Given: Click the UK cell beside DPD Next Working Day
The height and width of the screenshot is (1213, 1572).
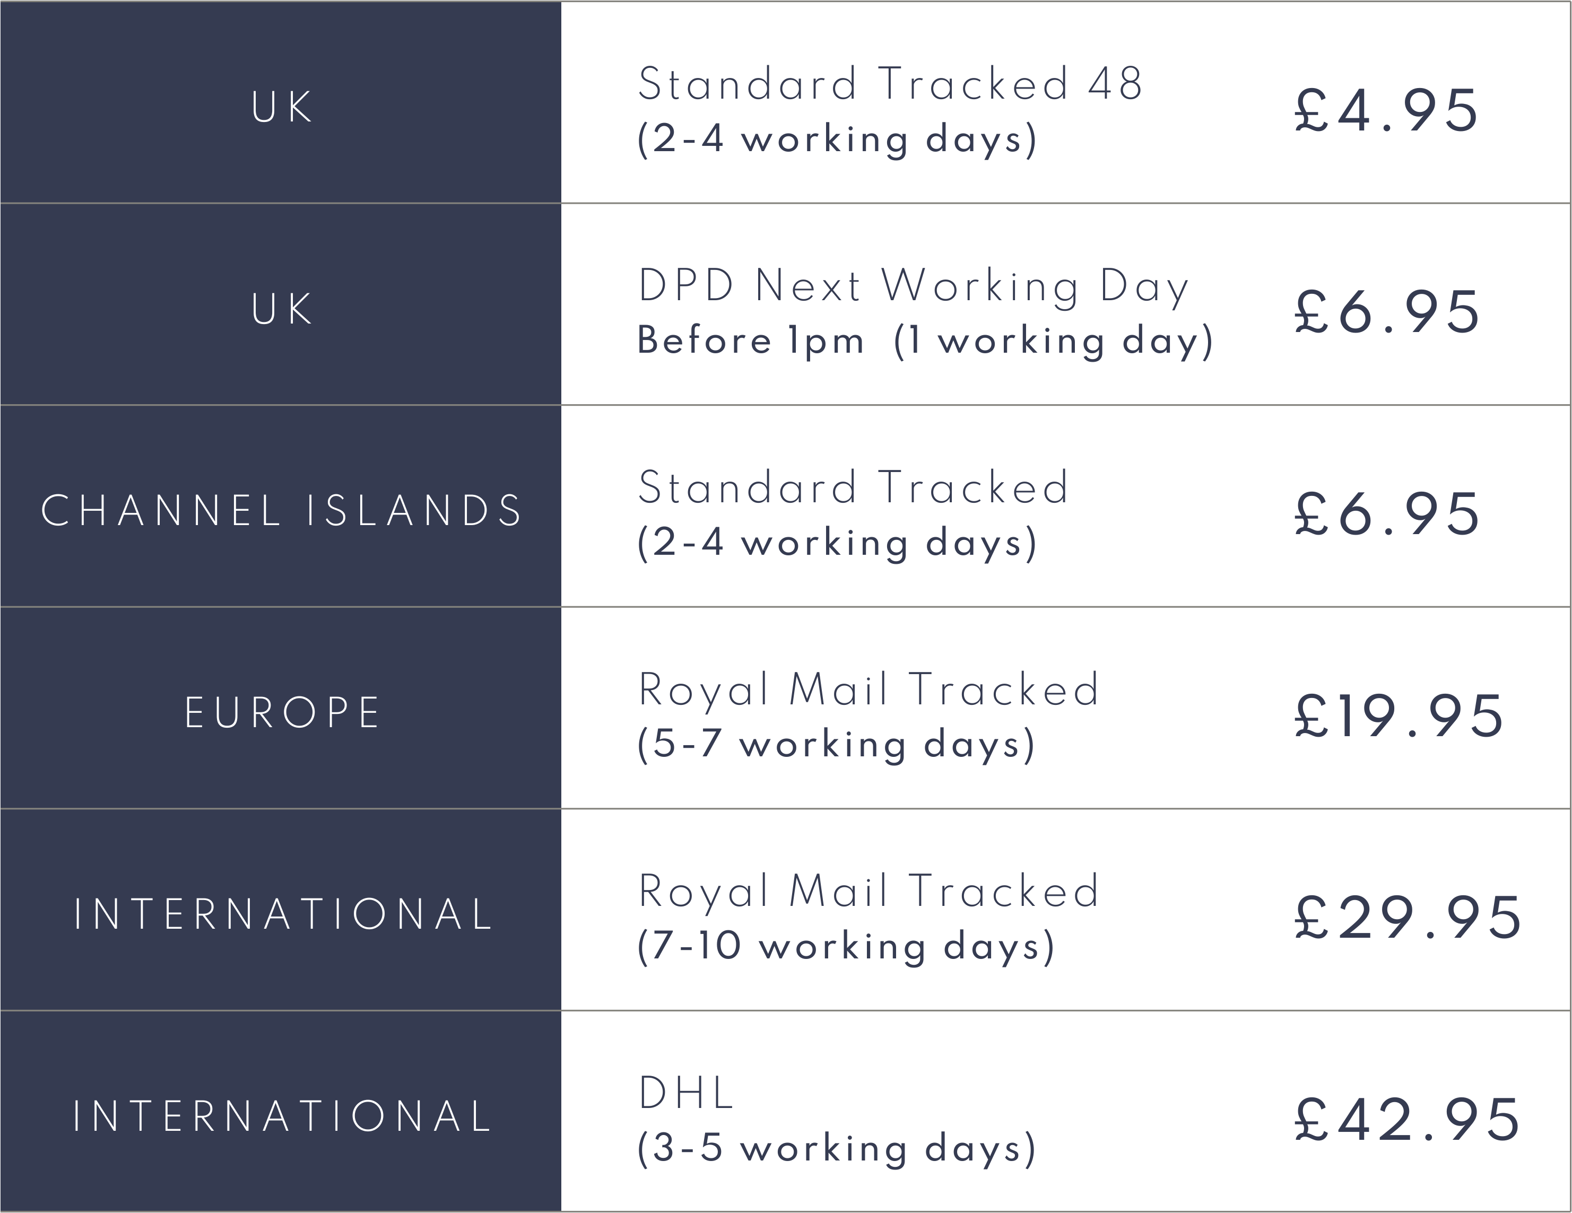Looking at the screenshot, I should pyautogui.click(x=281, y=309).
